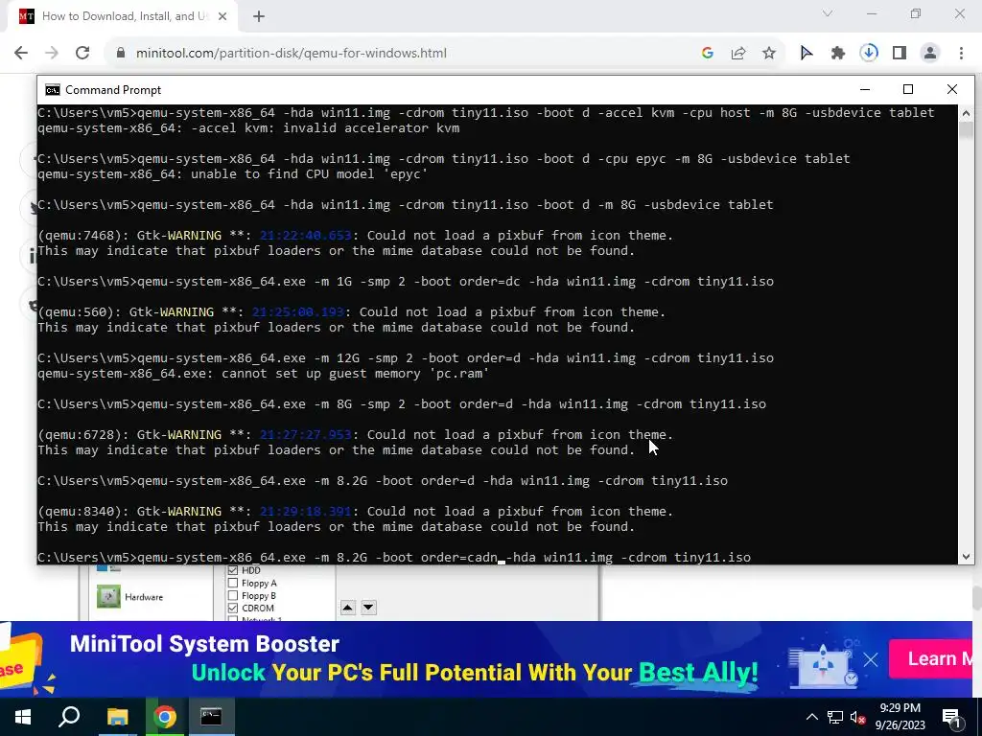Go back with the browser back arrow
Viewport: 982px width, 736px height.
[x=21, y=54]
